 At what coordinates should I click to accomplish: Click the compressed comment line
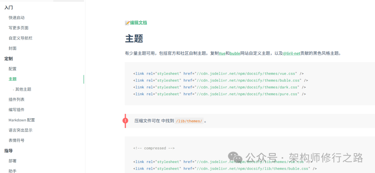154,148
